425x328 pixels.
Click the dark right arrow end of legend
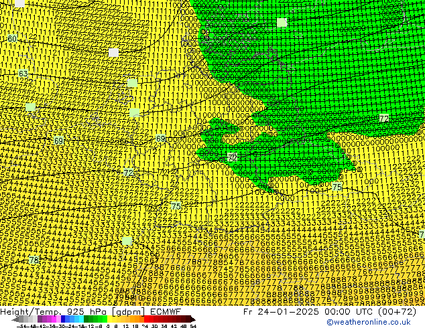pyautogui.click(x=193, y=319)
